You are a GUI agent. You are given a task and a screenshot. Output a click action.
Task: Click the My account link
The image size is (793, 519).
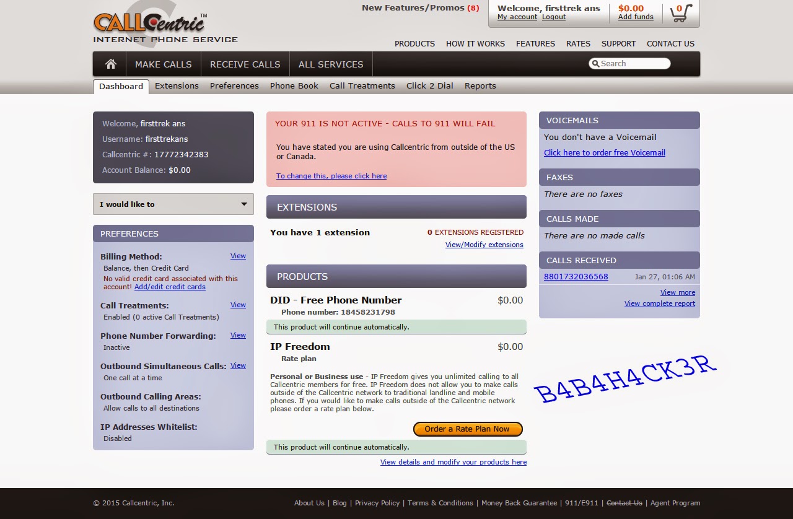(x=517, y=17)
